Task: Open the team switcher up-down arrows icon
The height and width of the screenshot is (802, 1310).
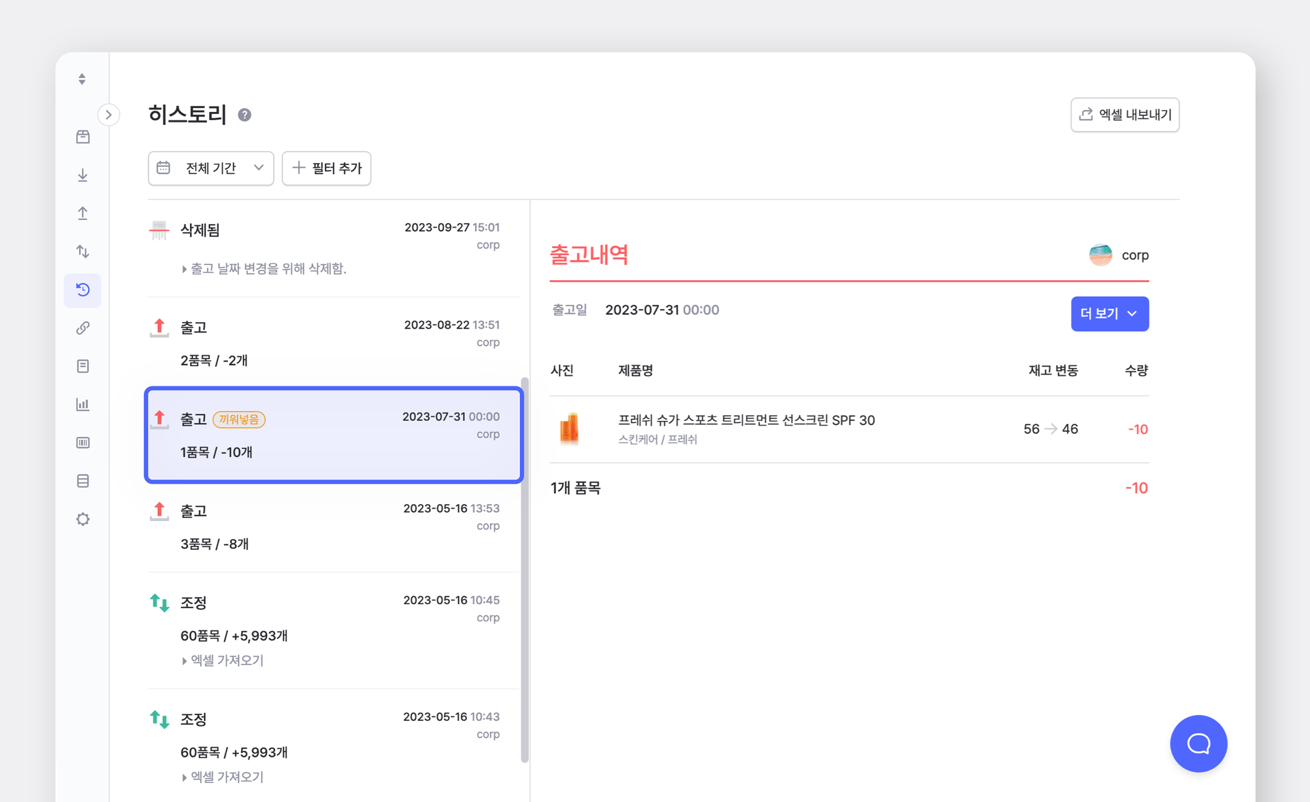Action: [x=82, y=79]
